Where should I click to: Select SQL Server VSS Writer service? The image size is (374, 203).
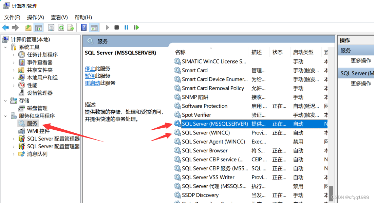(250, 177)
